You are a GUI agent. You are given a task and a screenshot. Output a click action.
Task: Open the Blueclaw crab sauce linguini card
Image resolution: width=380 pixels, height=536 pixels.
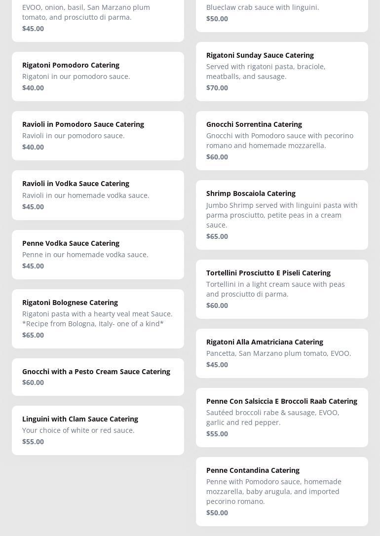coord(282,14)
